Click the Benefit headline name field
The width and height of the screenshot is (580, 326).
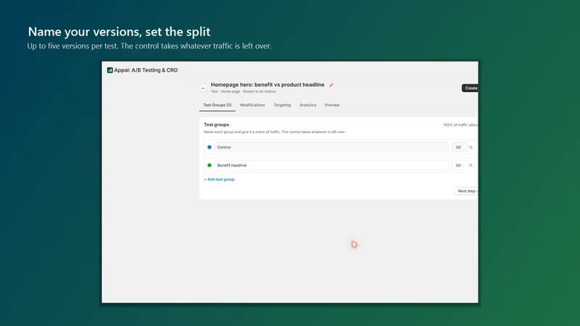pos(331,165)
